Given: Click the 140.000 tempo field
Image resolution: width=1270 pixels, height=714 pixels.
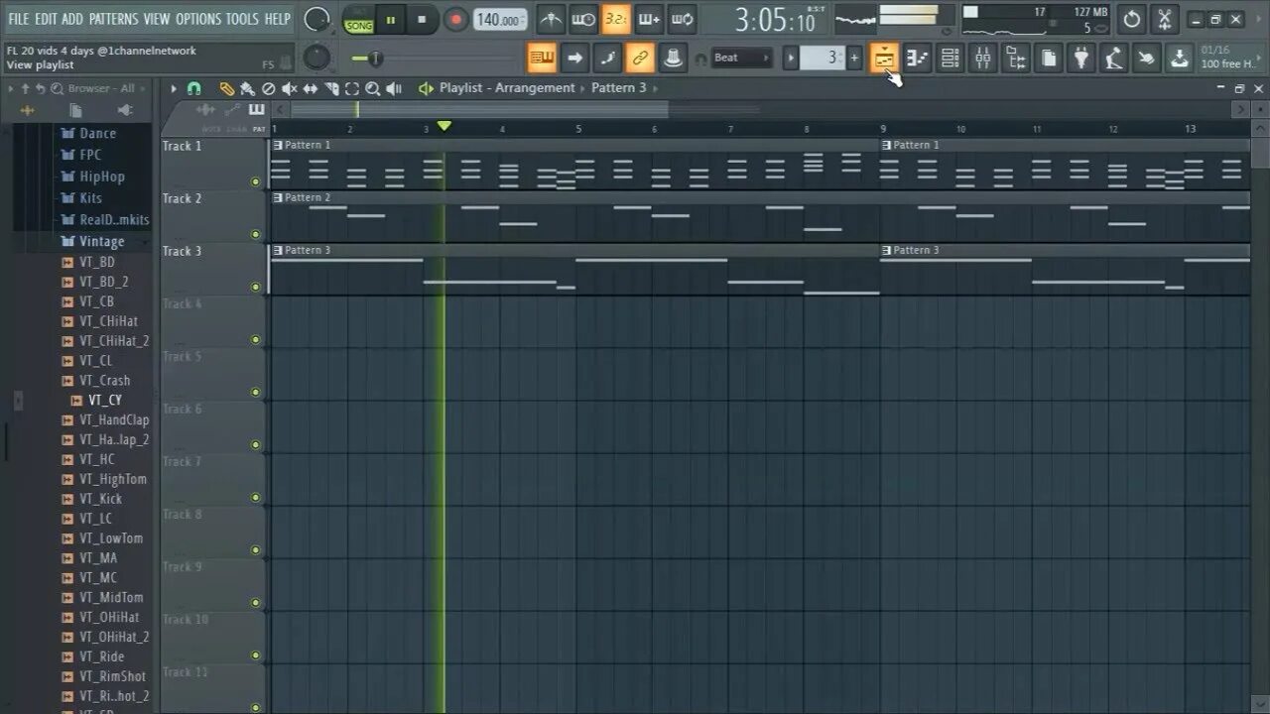Looking at the screenshot, I should (501, 19).
